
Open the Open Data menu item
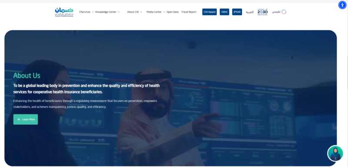(x=172, y=12)
